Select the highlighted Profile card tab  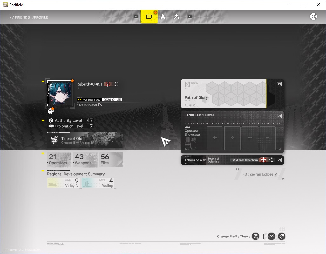149,17
